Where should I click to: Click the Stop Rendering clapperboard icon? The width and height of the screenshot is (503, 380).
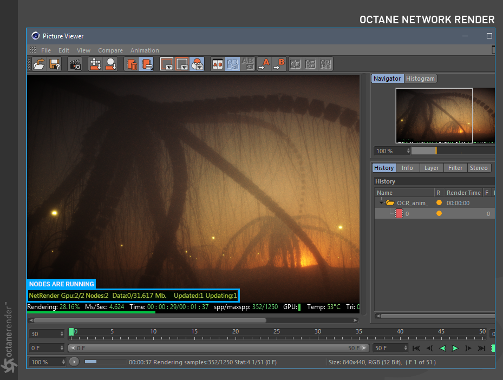coord(74,64)
